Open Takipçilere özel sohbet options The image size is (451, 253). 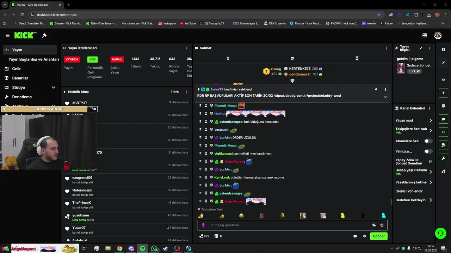click(x=414, y=130)
